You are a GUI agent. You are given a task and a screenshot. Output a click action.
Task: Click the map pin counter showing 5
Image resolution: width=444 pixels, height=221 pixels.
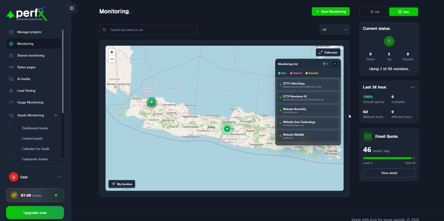(326, 64)
